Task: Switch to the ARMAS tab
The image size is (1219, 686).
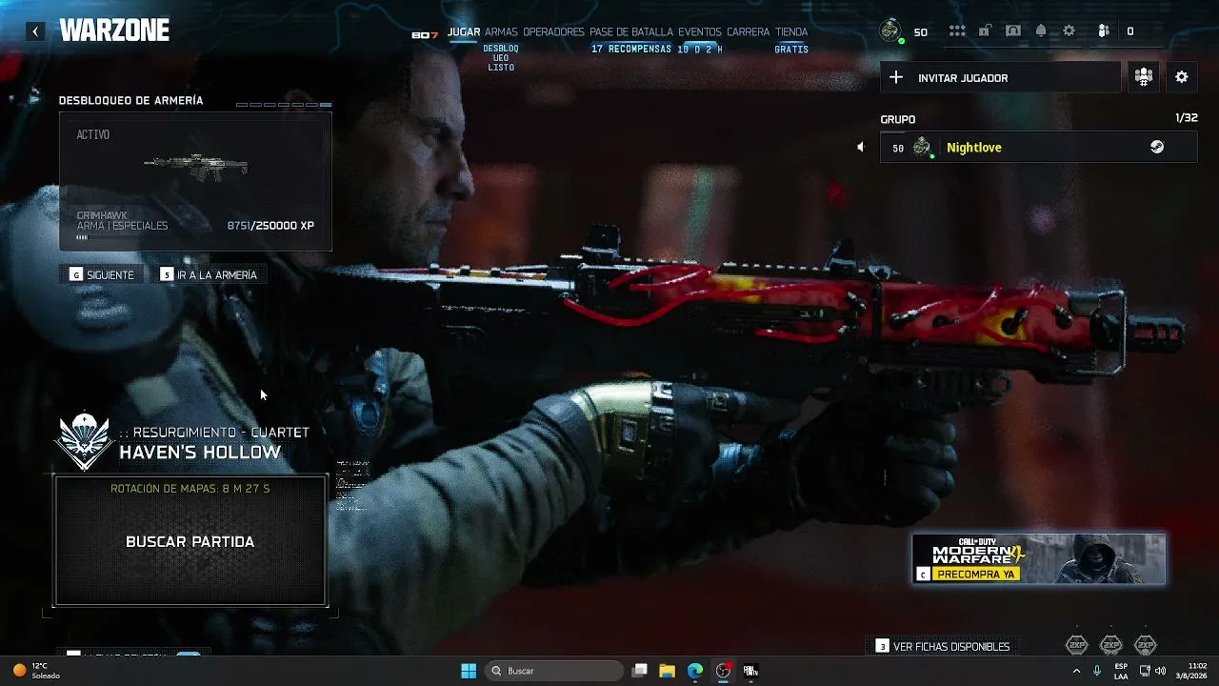Action: coord(501,32)
